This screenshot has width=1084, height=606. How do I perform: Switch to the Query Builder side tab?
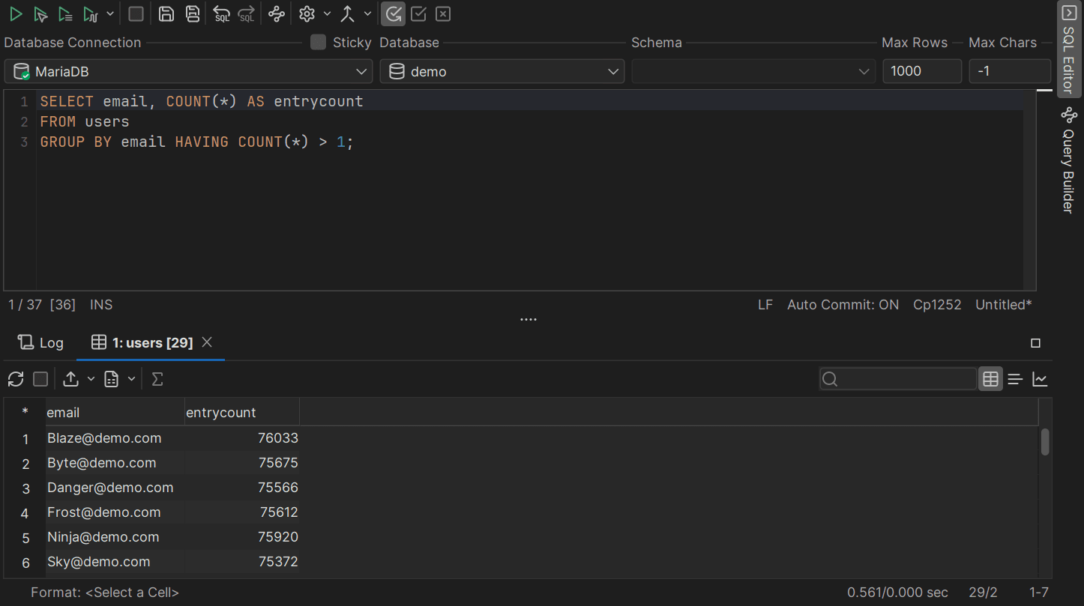[1069, 161]
